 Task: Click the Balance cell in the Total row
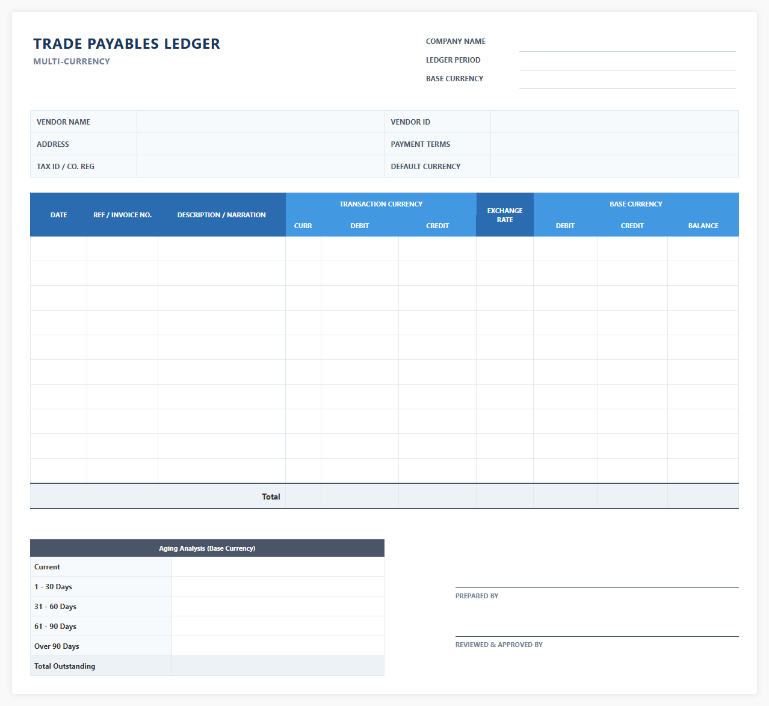703,497
